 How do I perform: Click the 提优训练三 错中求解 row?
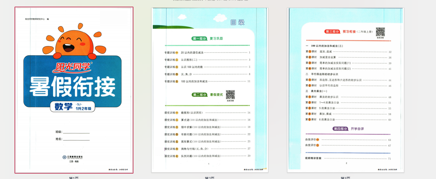[x=207, y=127]
